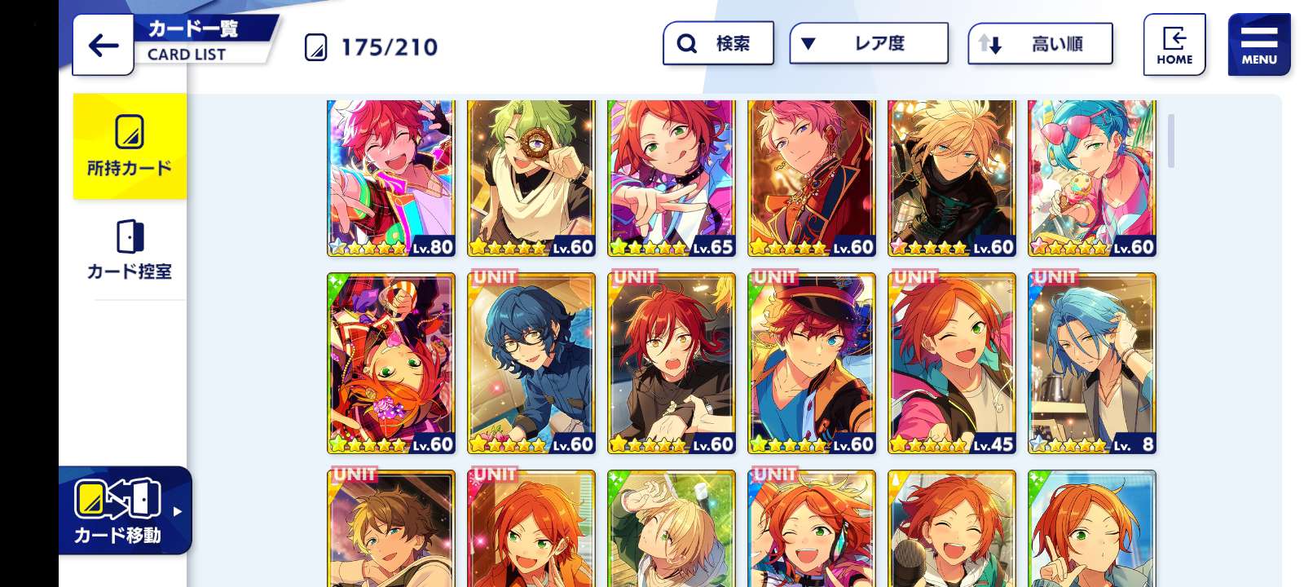Open the sunglasses ice cream card Lv.60
This screenshot has height=587, width=1304.
pyautogui.click(x=1092, y=178)
